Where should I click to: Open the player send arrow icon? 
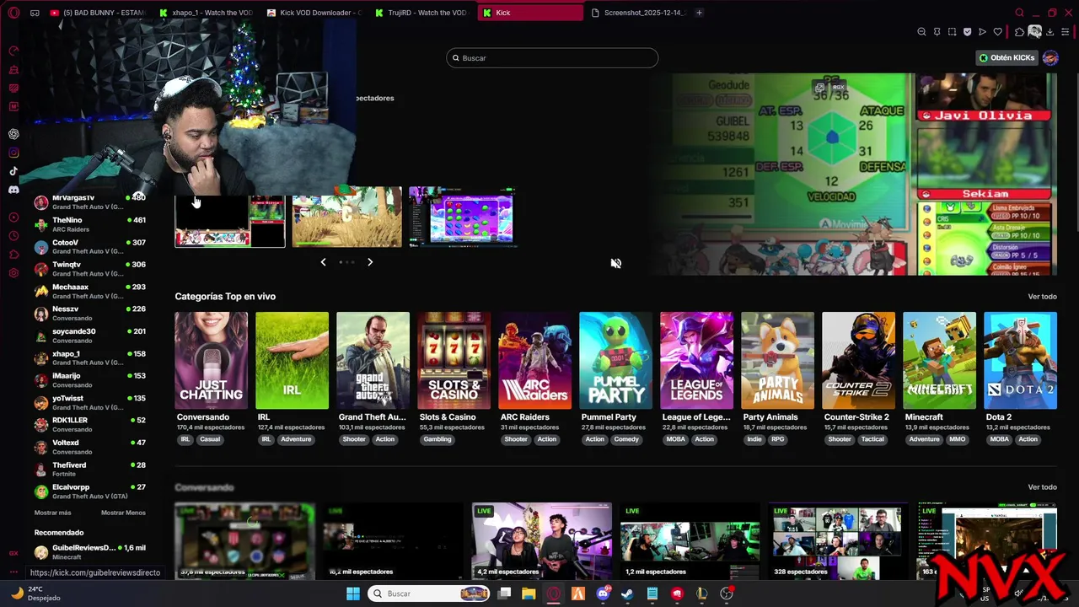982,32
